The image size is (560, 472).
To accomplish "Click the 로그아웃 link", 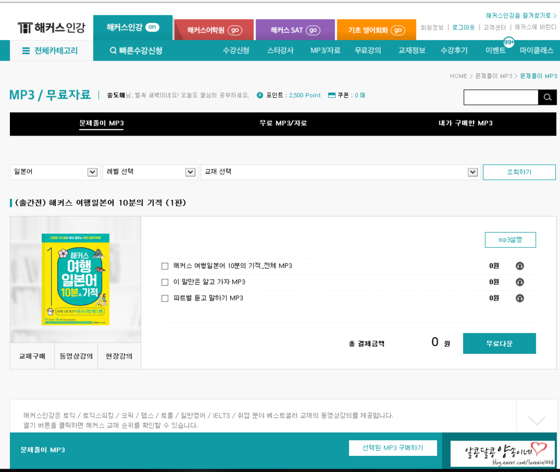I will point(463,27).
